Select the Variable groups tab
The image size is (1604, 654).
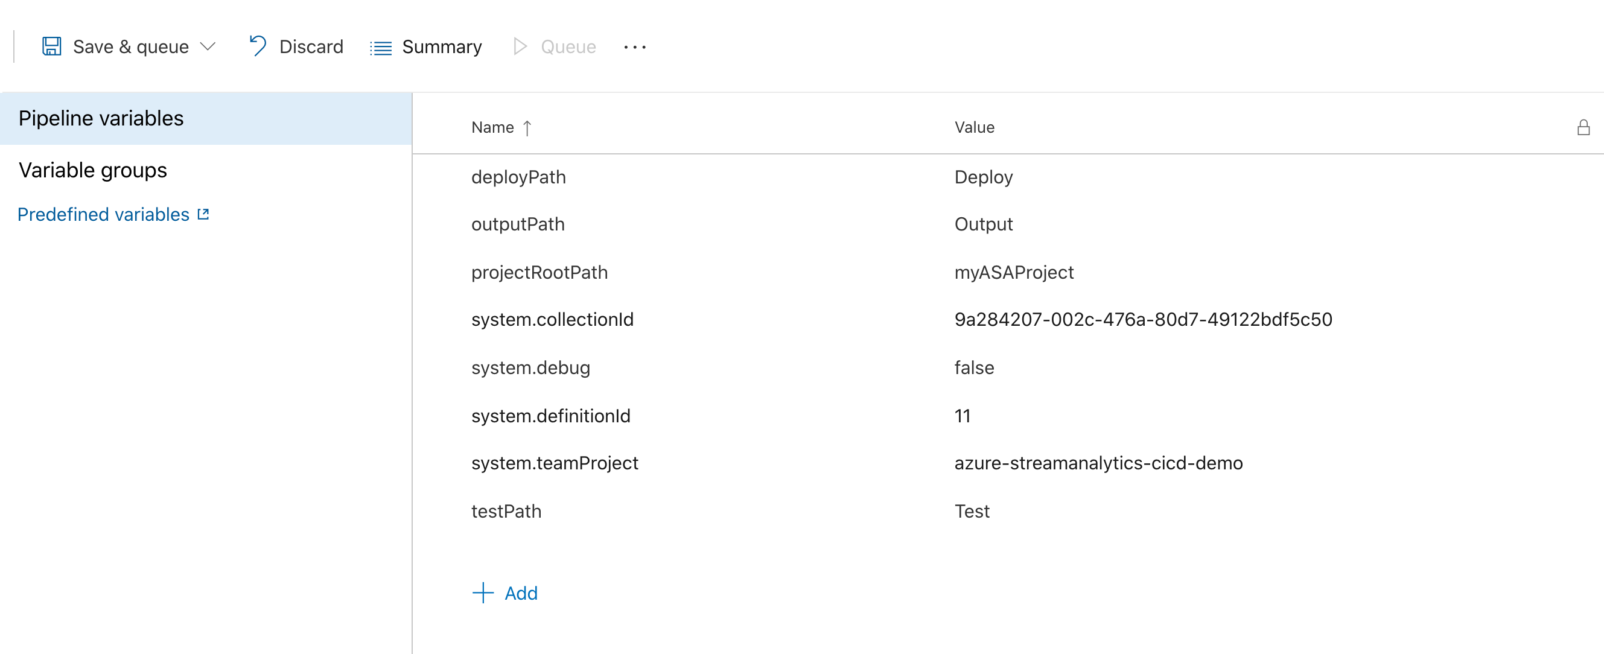pyautogui.click(x=92, y=170)
